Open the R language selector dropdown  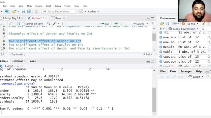click(x=162, y=29)
